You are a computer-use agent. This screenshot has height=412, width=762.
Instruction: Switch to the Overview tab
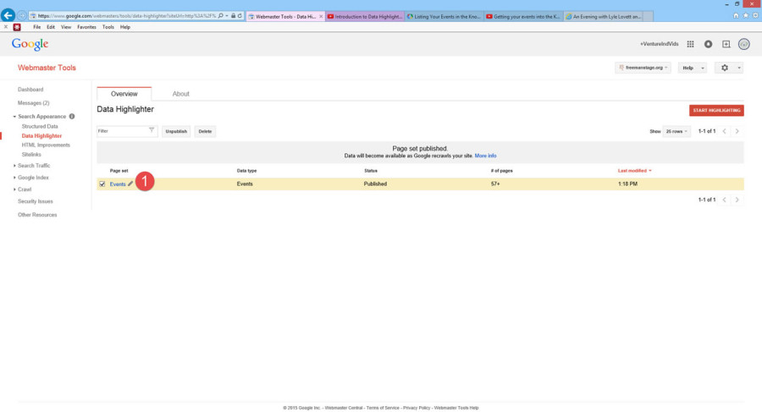(x=124, y=94)
